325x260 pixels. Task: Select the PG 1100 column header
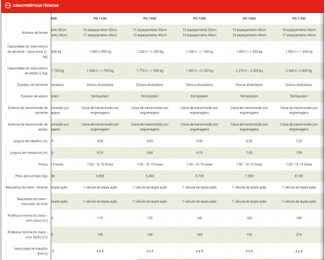point(100,18)
